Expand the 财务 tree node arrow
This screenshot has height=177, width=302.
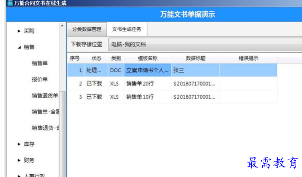pyautogui.click(x=19, y=160)
